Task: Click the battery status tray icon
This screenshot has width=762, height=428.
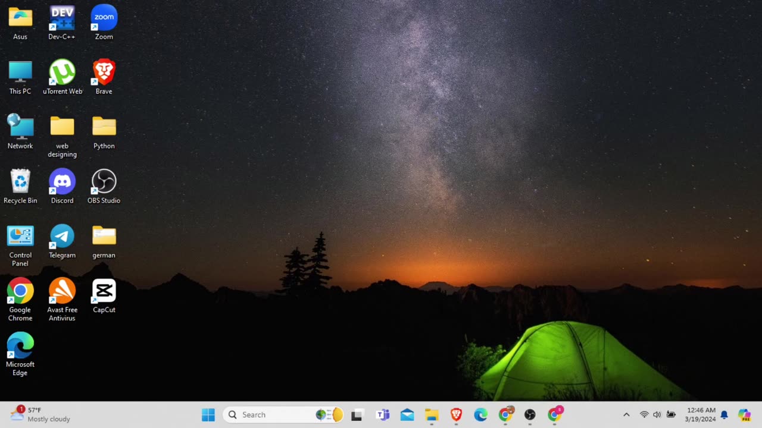Action: pyautogui.click(x=671, y=415)
